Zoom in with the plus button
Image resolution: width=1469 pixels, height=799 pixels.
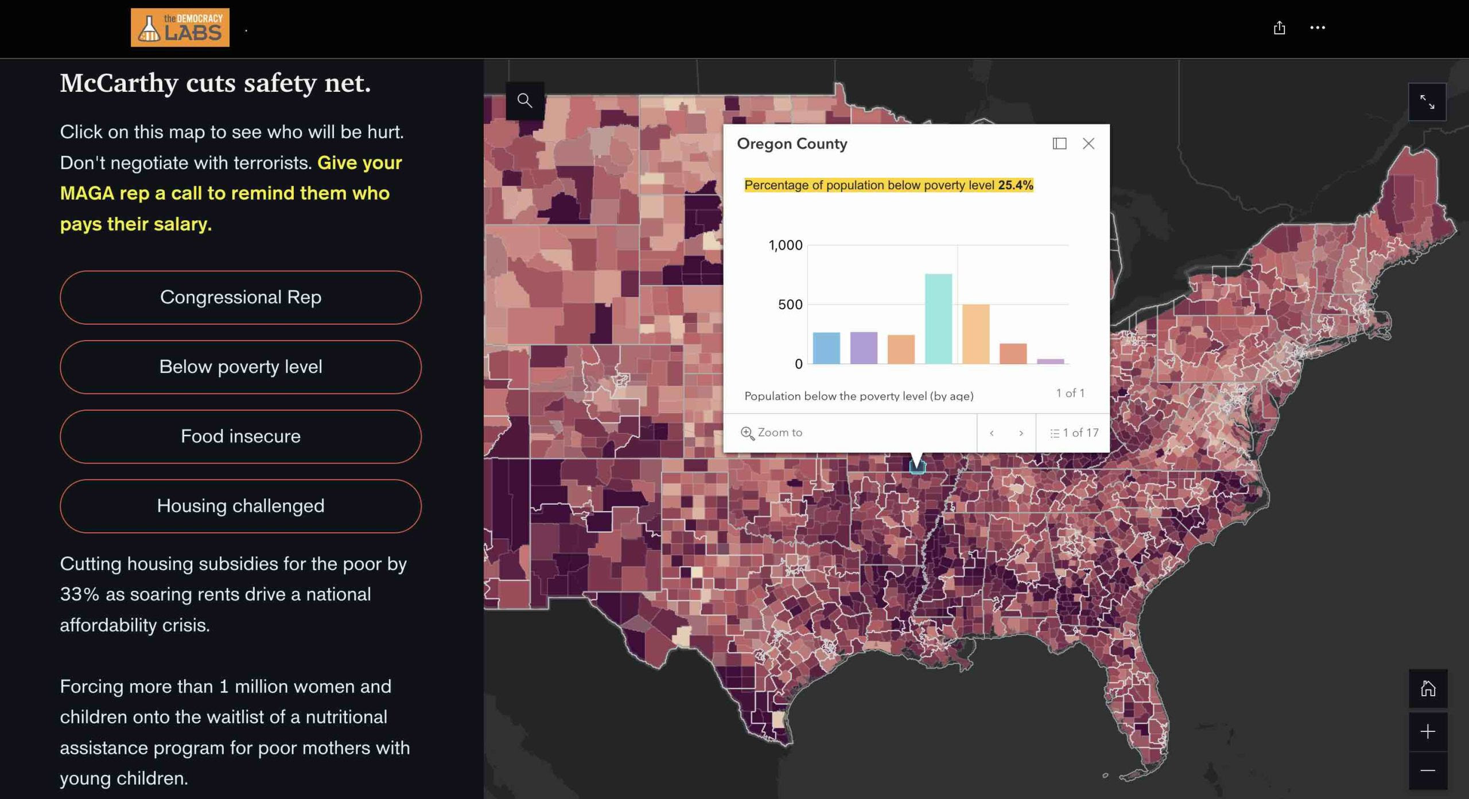click(1428, 731)
